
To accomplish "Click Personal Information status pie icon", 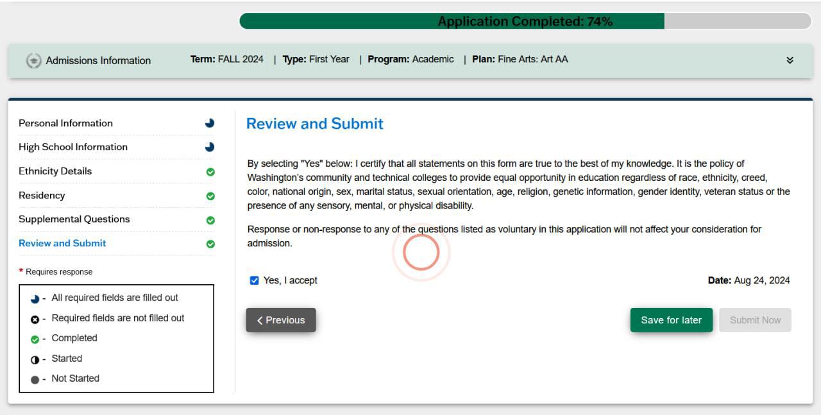I will point(210,123).
